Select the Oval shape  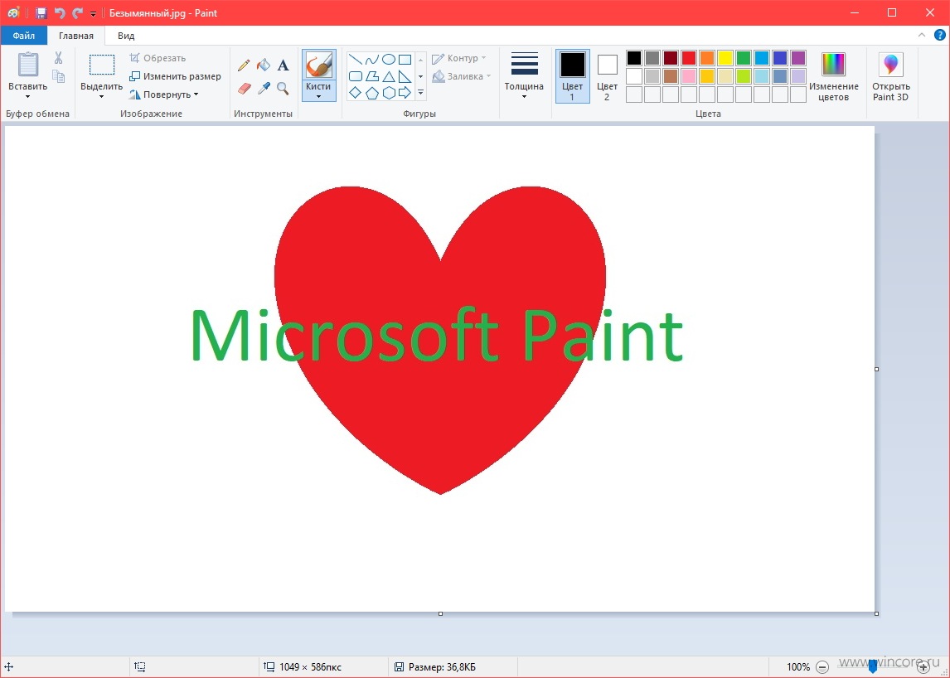pos(388,60)
